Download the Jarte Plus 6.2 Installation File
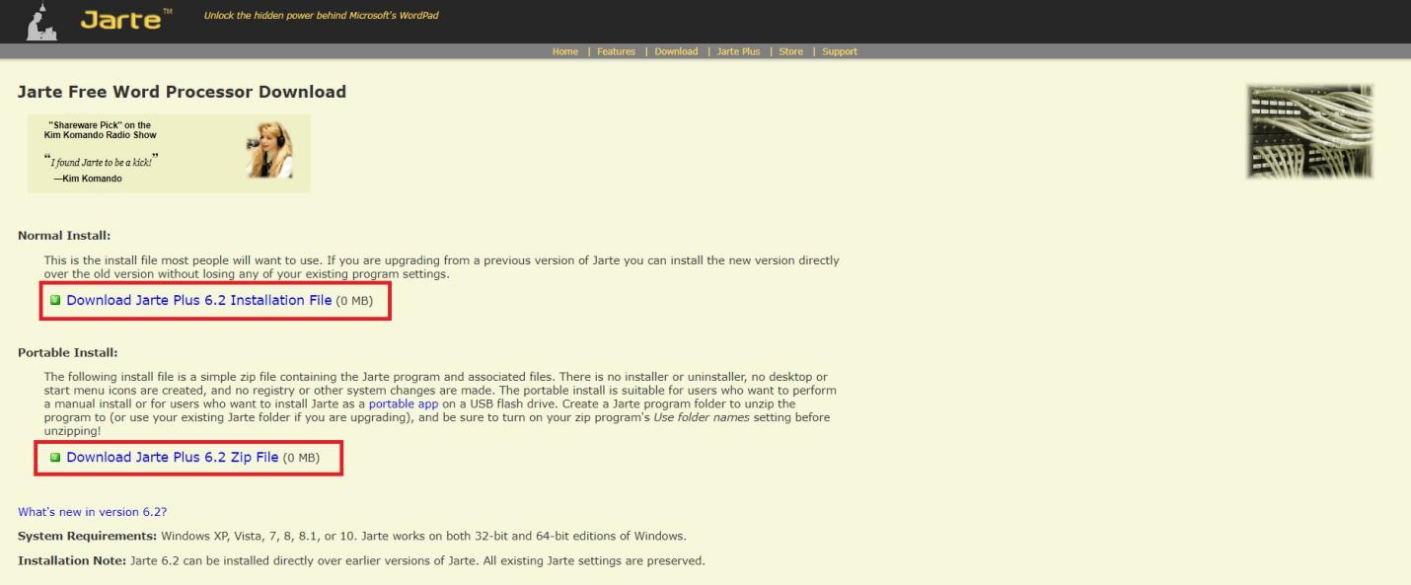 tap(197, 300)
